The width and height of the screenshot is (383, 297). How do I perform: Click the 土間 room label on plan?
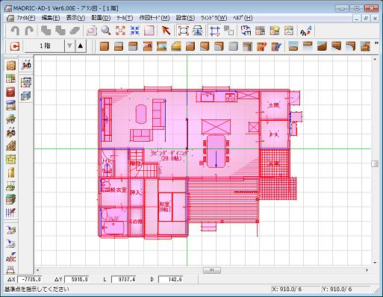tap(273, 105)
